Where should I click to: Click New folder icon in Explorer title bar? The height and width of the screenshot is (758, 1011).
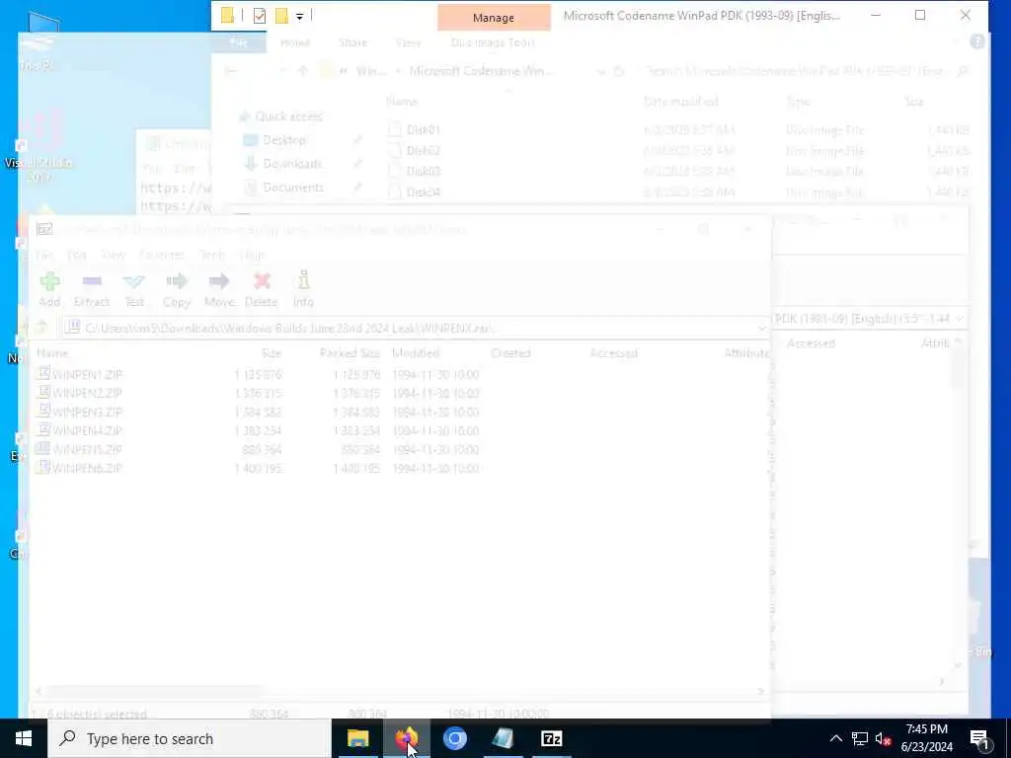click(281, 16)
